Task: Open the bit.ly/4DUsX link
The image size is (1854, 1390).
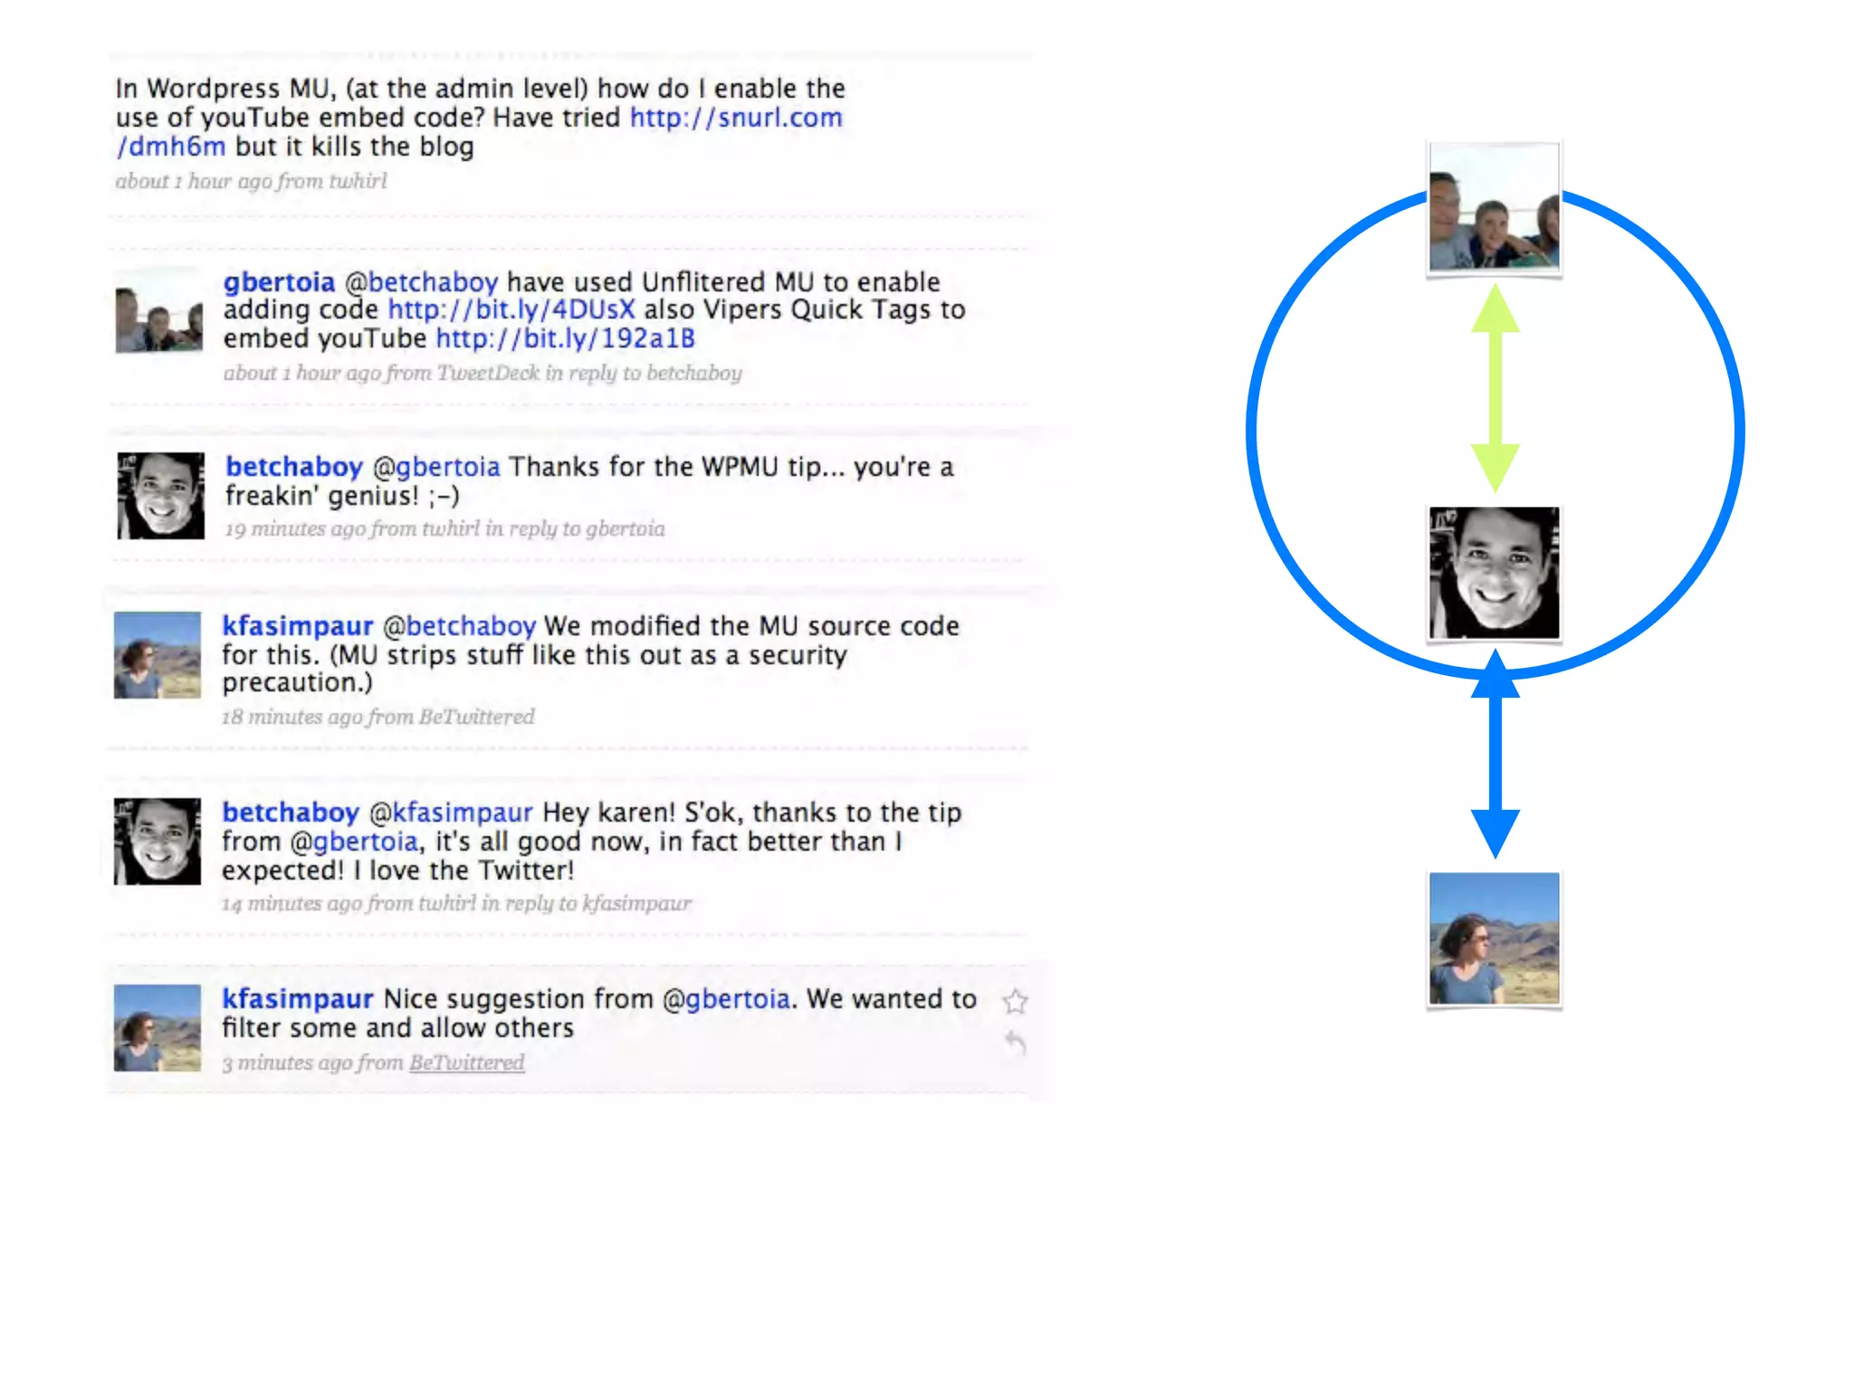Action: coord(511,309)
